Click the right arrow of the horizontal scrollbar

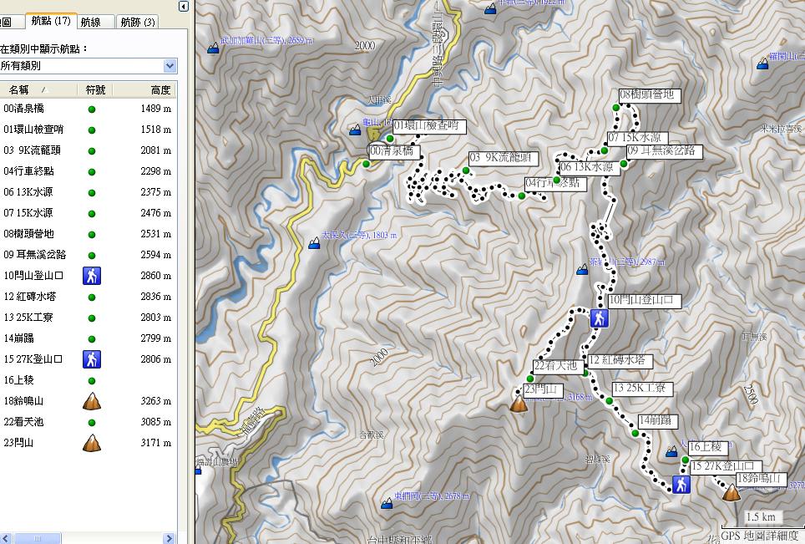[x=170, y=538]
